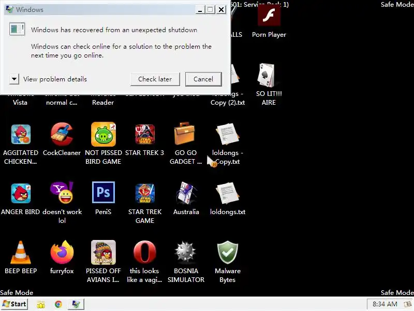Open the Start menu
The image size is (414, 311).
[x=14, y=304]
